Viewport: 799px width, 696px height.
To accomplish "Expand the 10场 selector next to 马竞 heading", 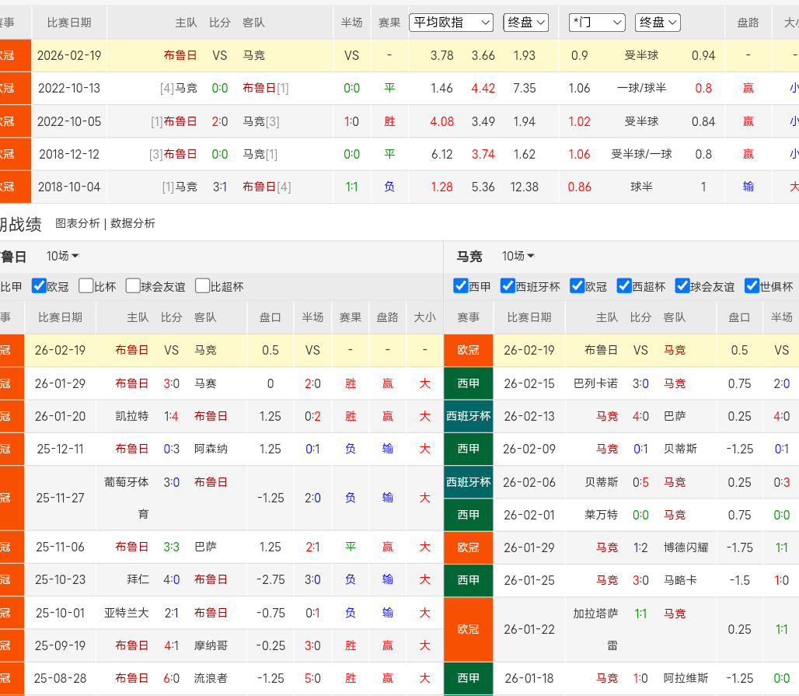I will click(x=518, y=256).
